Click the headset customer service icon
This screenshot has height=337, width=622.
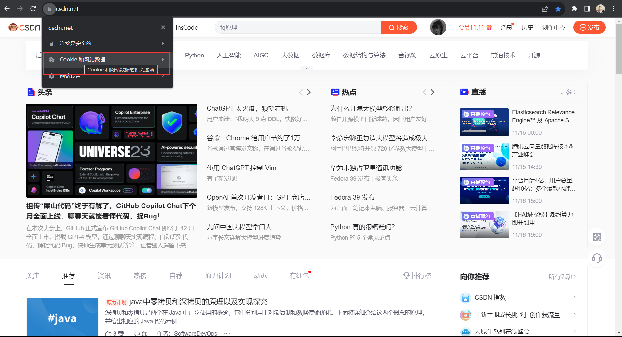[x=597, y=258]
